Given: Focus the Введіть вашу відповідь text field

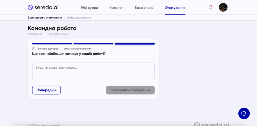Looking at the screenshot, I should (93, 71).
